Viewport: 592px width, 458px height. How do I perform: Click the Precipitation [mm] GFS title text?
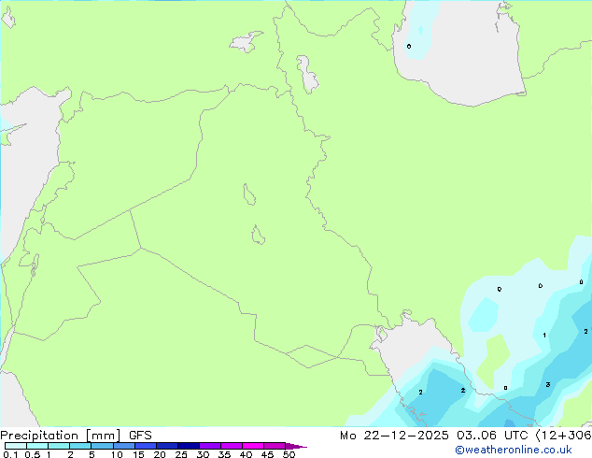[x=76, y=436]
